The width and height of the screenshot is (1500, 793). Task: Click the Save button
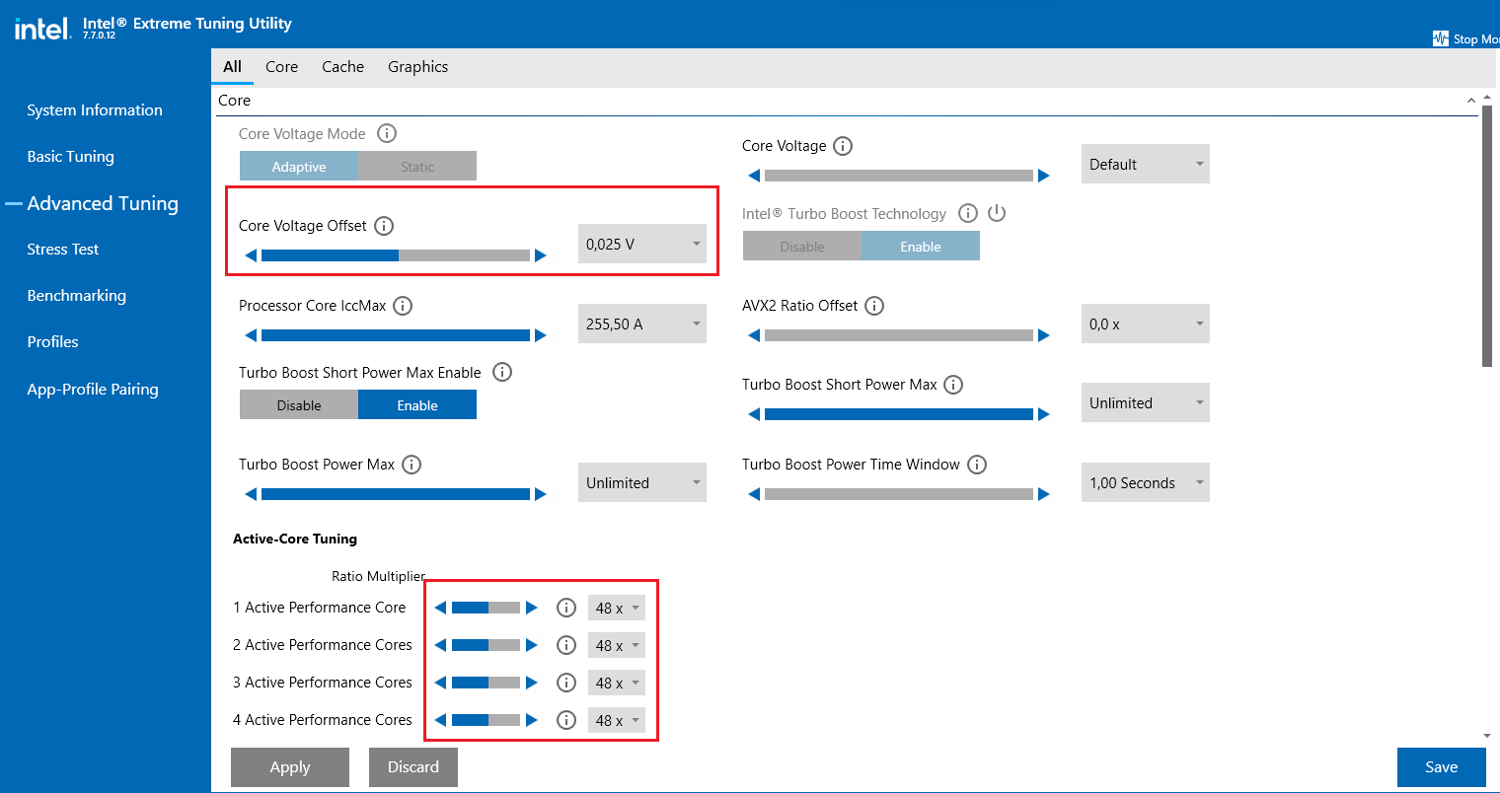click(1441, 767)
